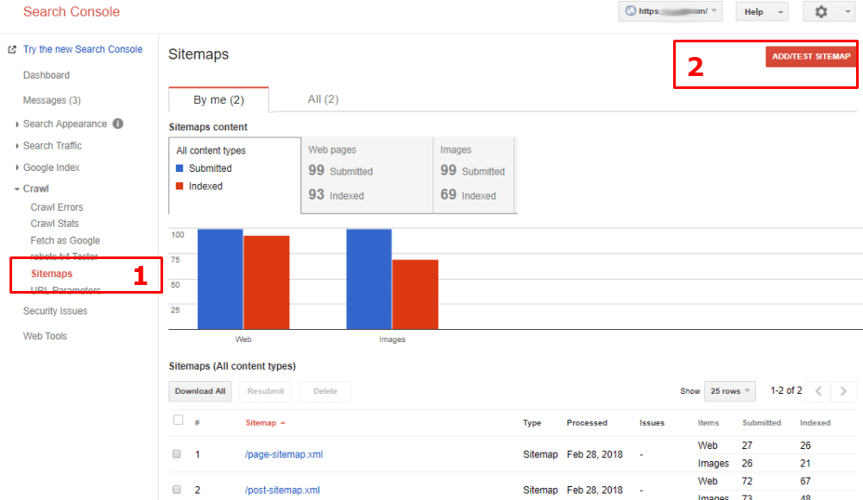Go to the next page of sitemaps
863x500 pixels.
844,390
